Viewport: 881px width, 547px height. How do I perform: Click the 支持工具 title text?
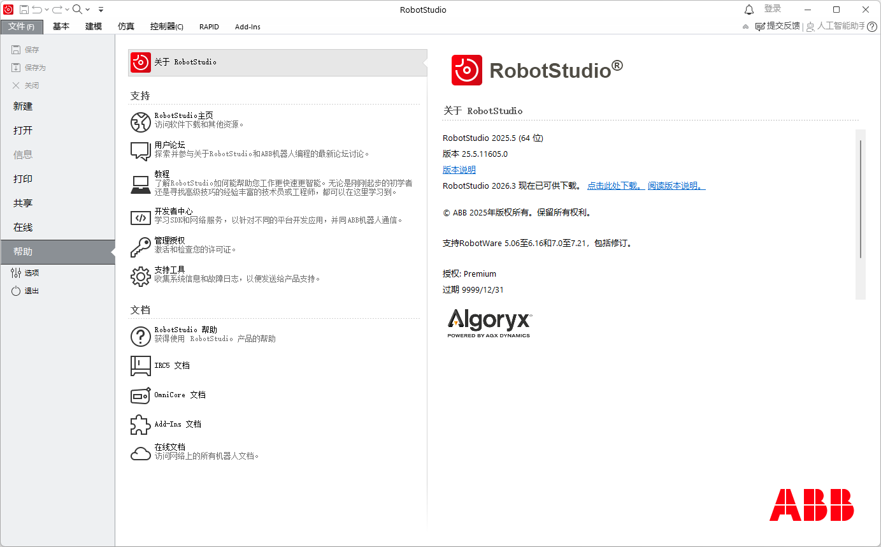pos(169,270)
